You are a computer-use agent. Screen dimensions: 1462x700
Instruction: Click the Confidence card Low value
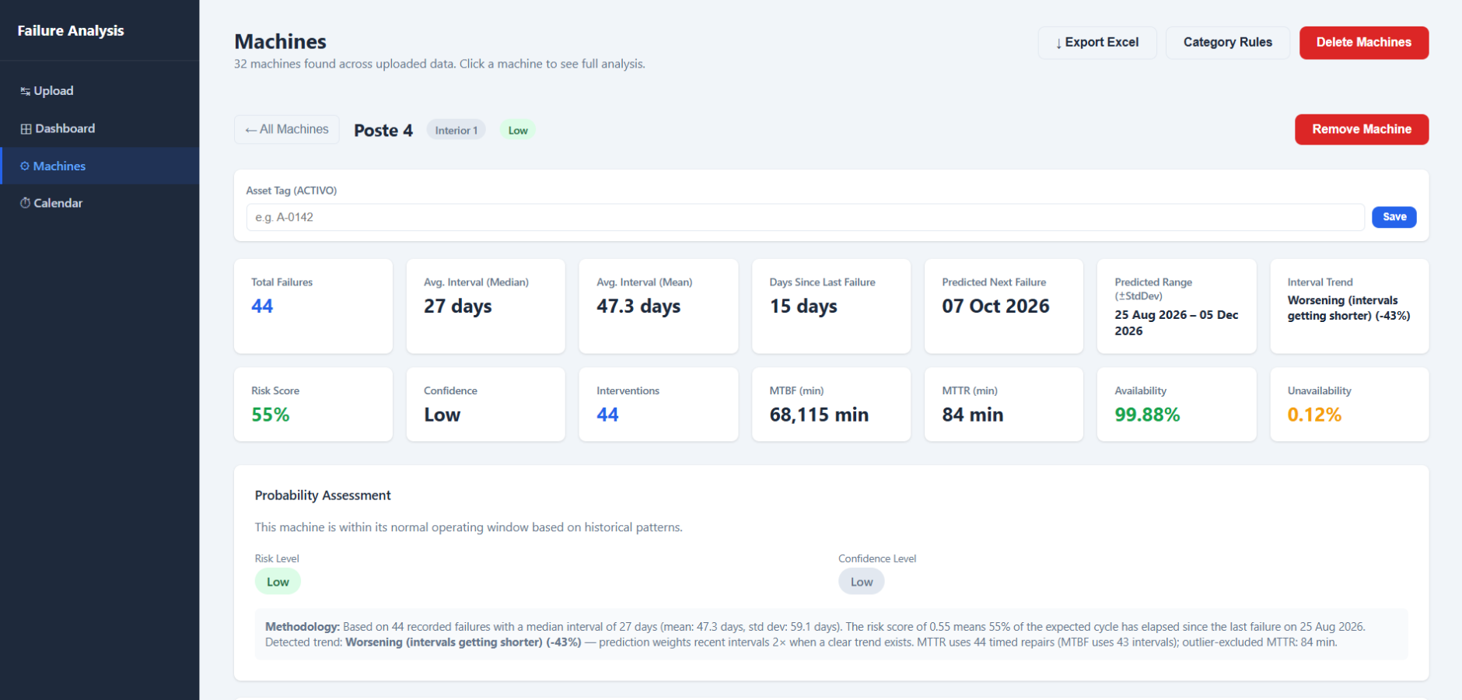click(442, 415)
